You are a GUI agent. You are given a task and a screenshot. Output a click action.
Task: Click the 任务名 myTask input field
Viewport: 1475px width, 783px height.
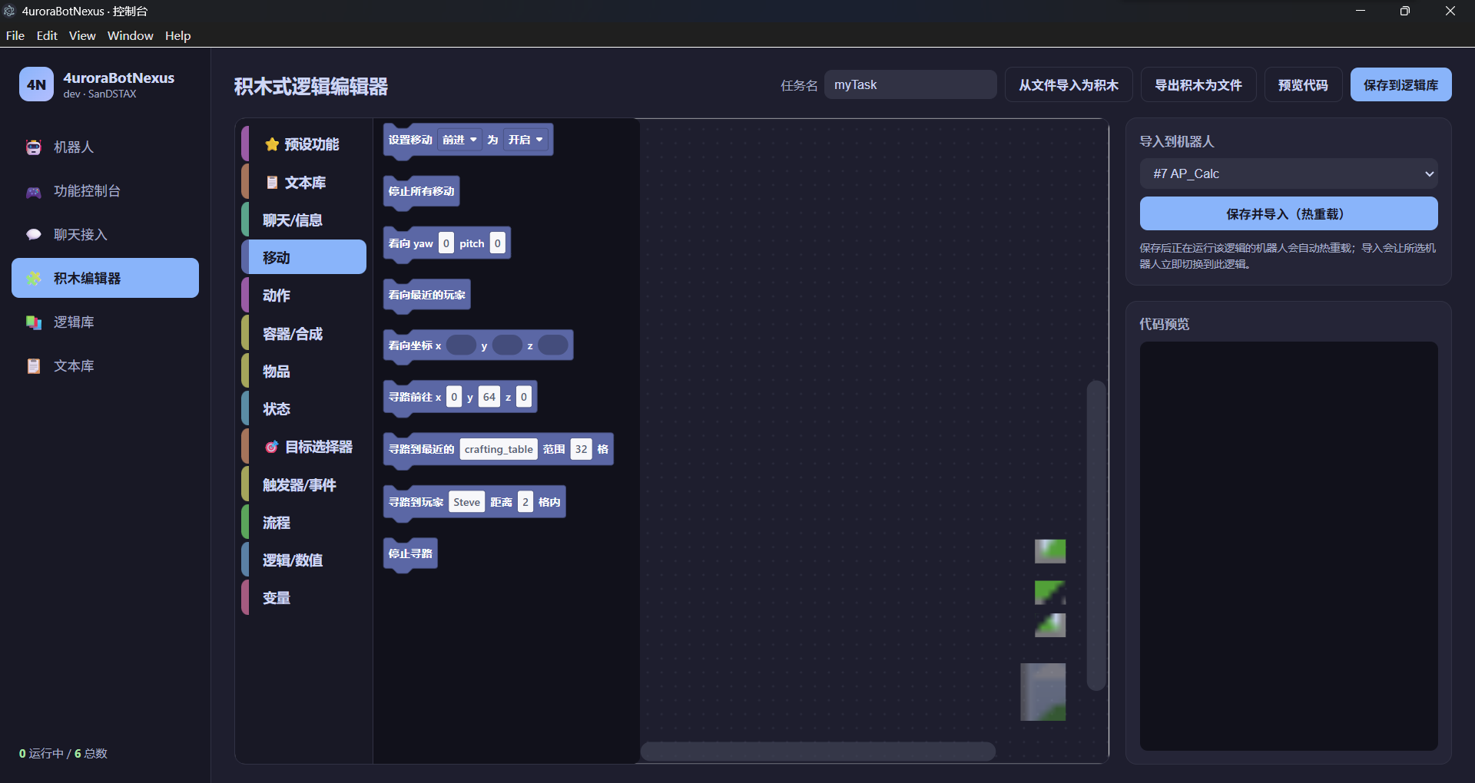910,84
